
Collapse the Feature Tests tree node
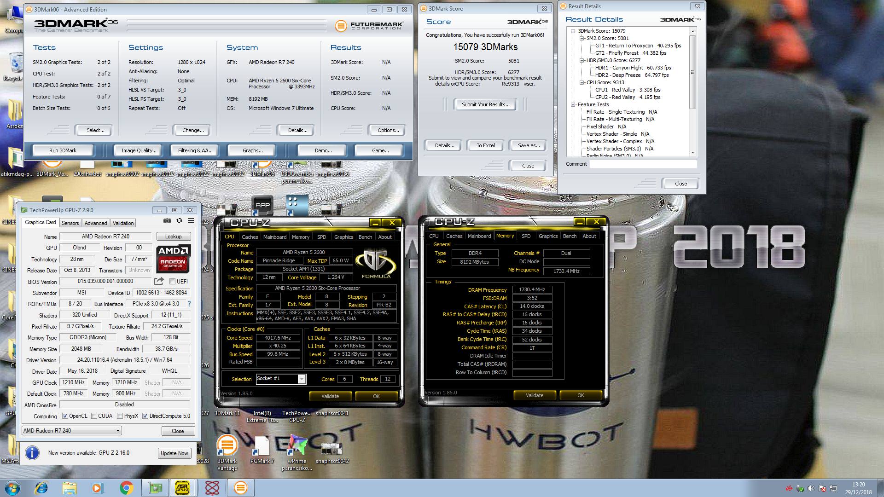coord(573,104)
